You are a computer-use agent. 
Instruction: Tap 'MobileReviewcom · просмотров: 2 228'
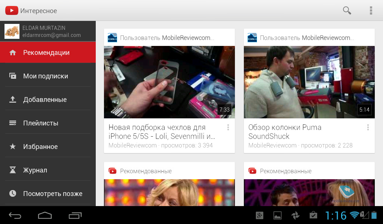[x=300, y=146]
